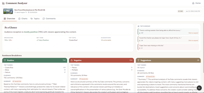This screenshot has height=93, width=204.
Task: Click the Negative card red header
Action: (x=101, y=60)
